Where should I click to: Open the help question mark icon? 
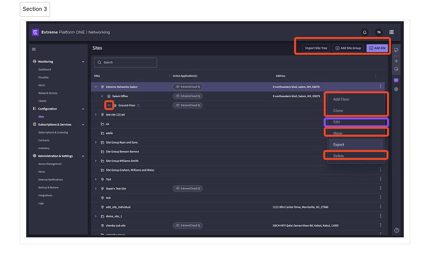click(396, 230)
